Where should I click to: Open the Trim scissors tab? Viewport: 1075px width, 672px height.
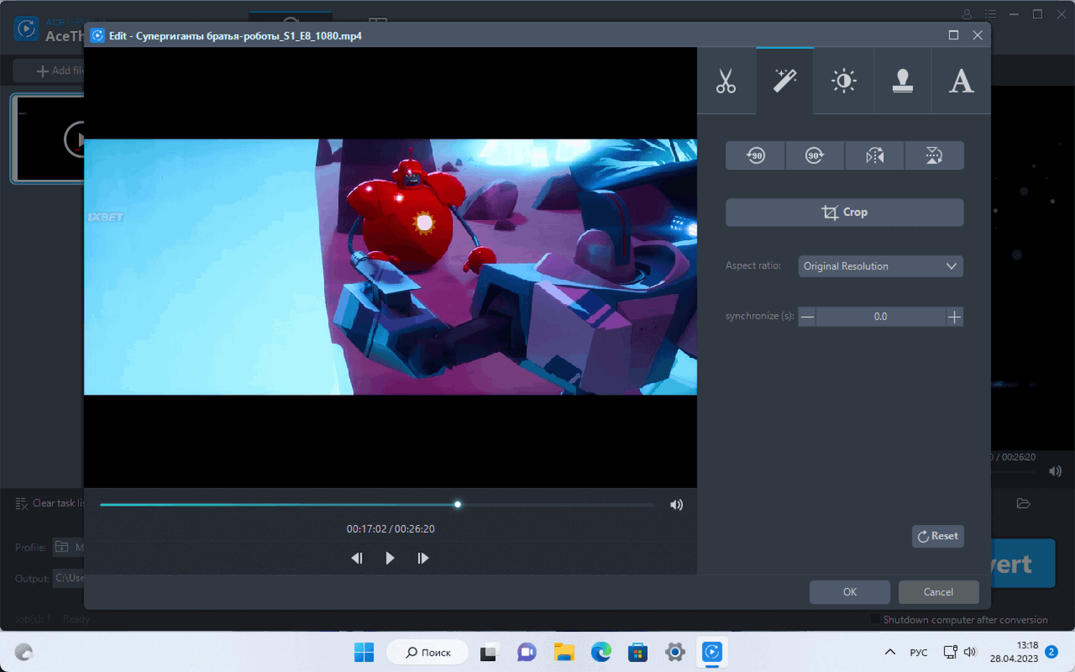tap(726, 81)
